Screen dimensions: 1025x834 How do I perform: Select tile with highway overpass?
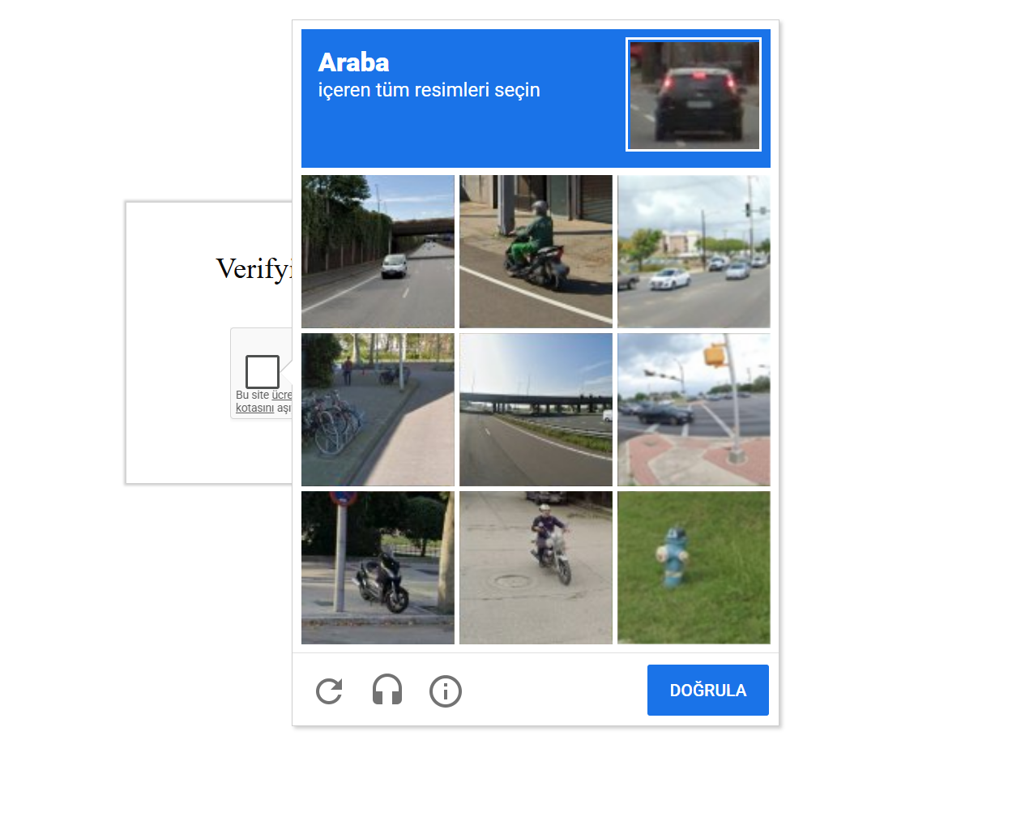coord(536,409)
